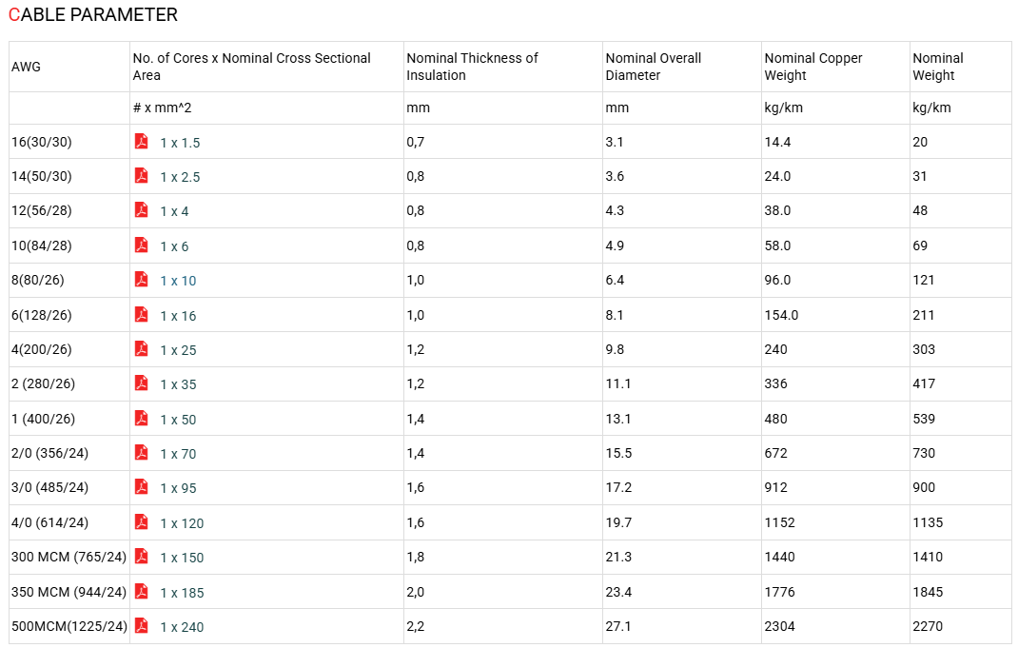The height and width of the screenshot is (648, 1018).
Task: Click the 1 x 10 link
Action: 178,281
